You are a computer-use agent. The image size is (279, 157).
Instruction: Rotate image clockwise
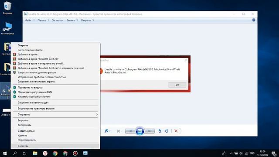[x=167, y=131]
